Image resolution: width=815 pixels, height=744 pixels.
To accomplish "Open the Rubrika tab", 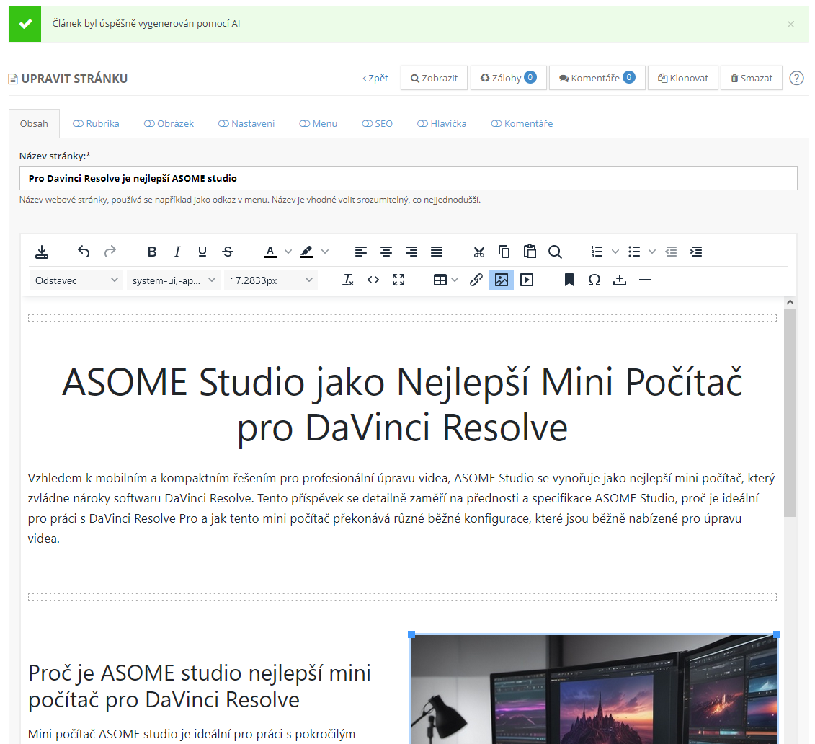I will (96, 123).
